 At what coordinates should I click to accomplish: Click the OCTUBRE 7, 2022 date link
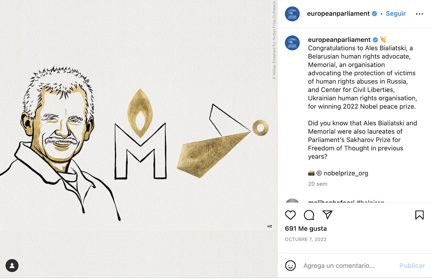point(305,239)
